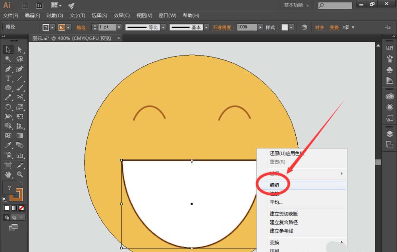Select the Symbol Sprayer tool
Viewport: 397px width, 252px height.
[x=8, y=155]
